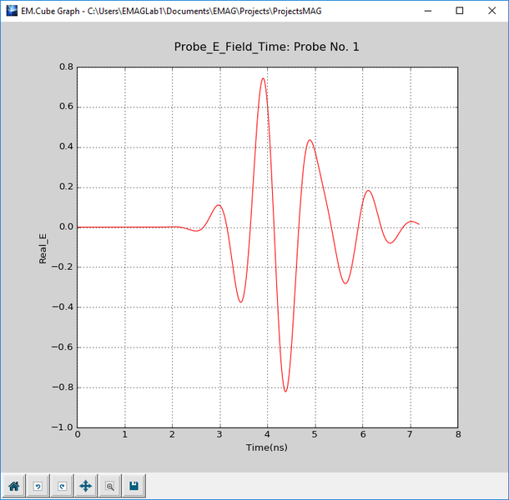Screen dimensions: 509x500
Task: Click the 2 x-axis tick label
Action: [x=172, y=434]
